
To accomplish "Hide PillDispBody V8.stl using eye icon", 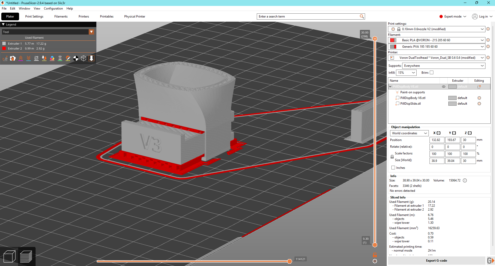I will pyautogui.click(x=444, y=87).
